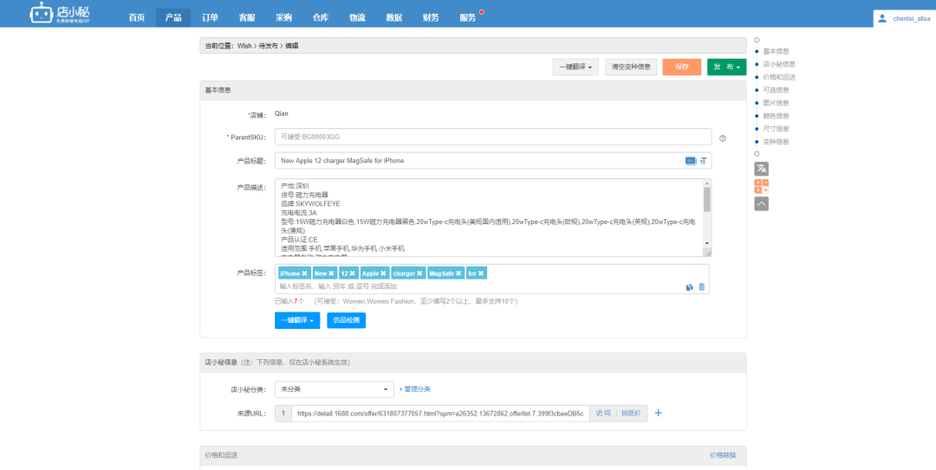Click the orange 保存 button

point(682,68)
